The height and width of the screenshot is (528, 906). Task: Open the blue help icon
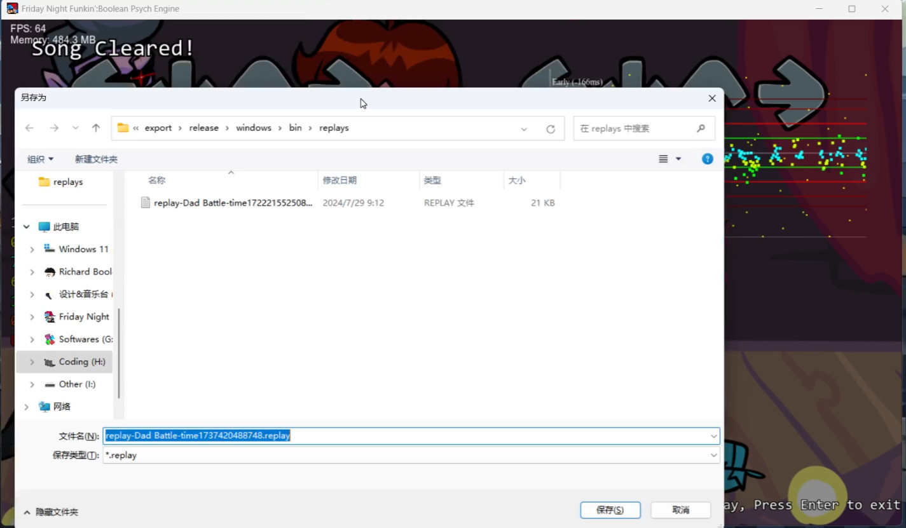point(707,159)
